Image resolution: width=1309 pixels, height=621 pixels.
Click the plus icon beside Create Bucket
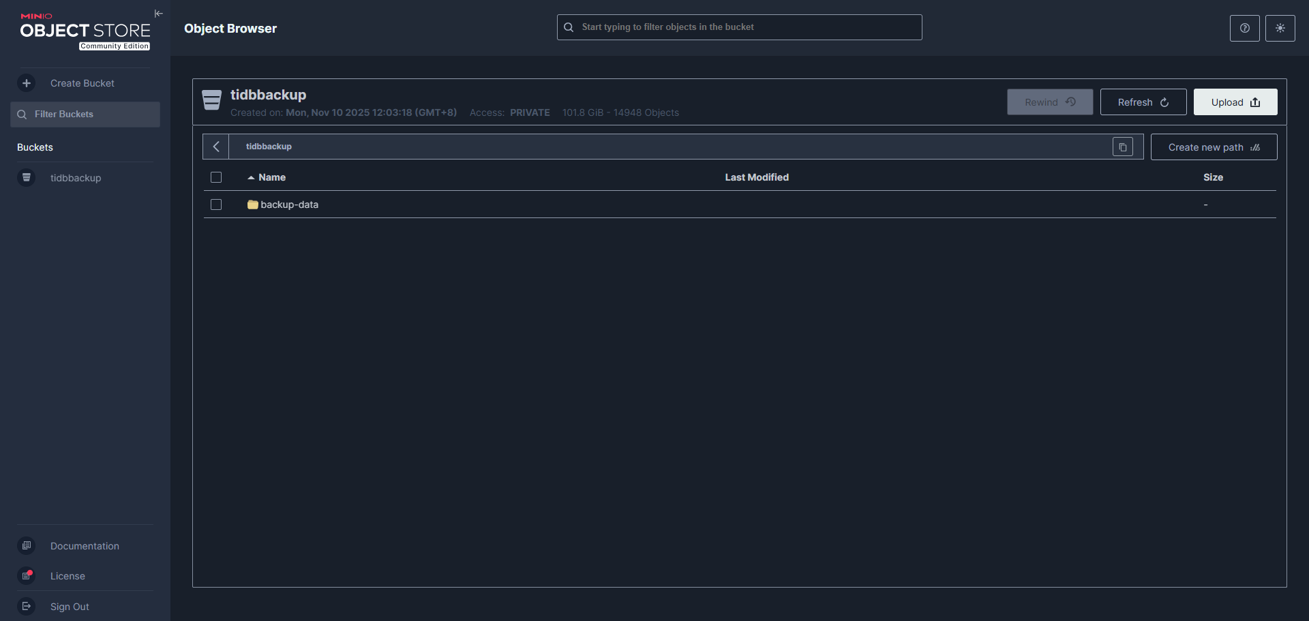pyautogui.click(x=27, y=83)
